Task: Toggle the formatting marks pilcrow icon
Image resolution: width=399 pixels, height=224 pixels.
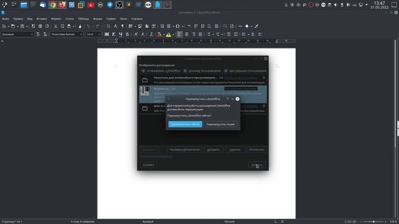Action: (122, 26)
